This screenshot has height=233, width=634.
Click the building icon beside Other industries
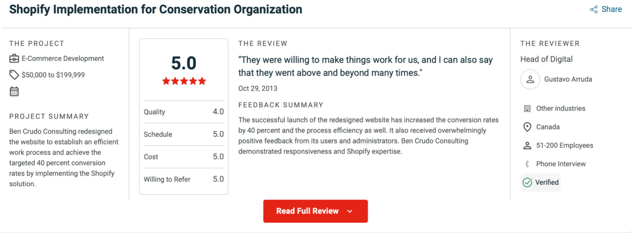click(x=527, y=108)
